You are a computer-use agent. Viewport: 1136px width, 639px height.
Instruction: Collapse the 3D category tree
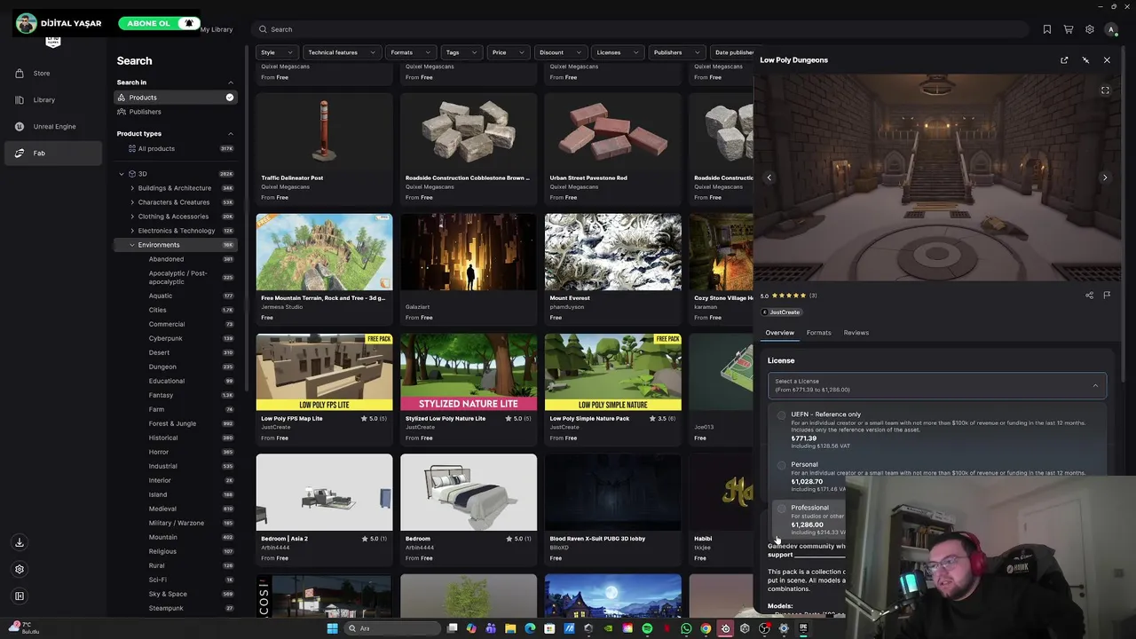point(122,174)
